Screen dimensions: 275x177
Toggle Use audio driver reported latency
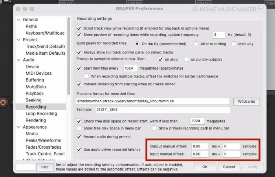pos(79,149)
